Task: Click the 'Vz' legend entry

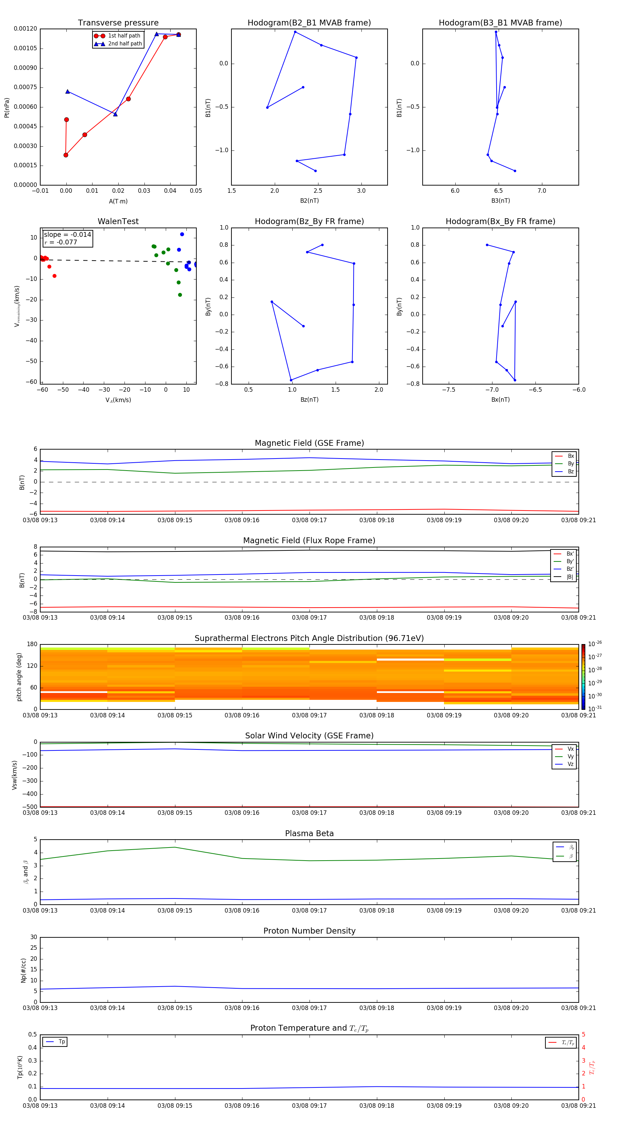Action: tap(564, 764)
